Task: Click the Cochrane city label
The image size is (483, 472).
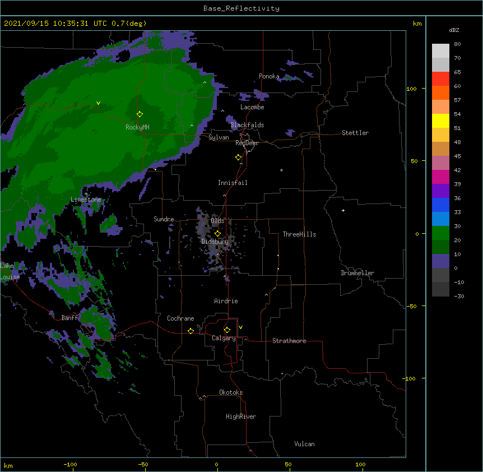Action: (x=180, y=318)
